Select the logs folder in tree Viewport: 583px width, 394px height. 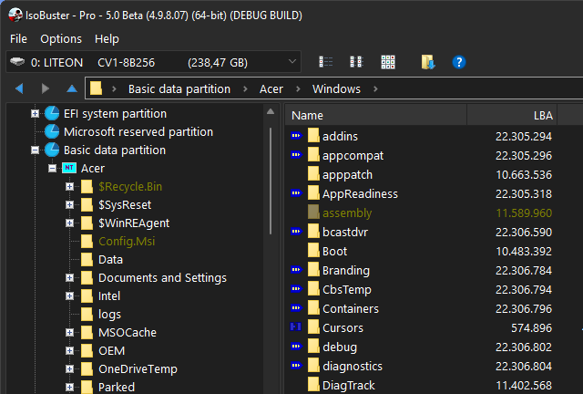pos(109,315)
